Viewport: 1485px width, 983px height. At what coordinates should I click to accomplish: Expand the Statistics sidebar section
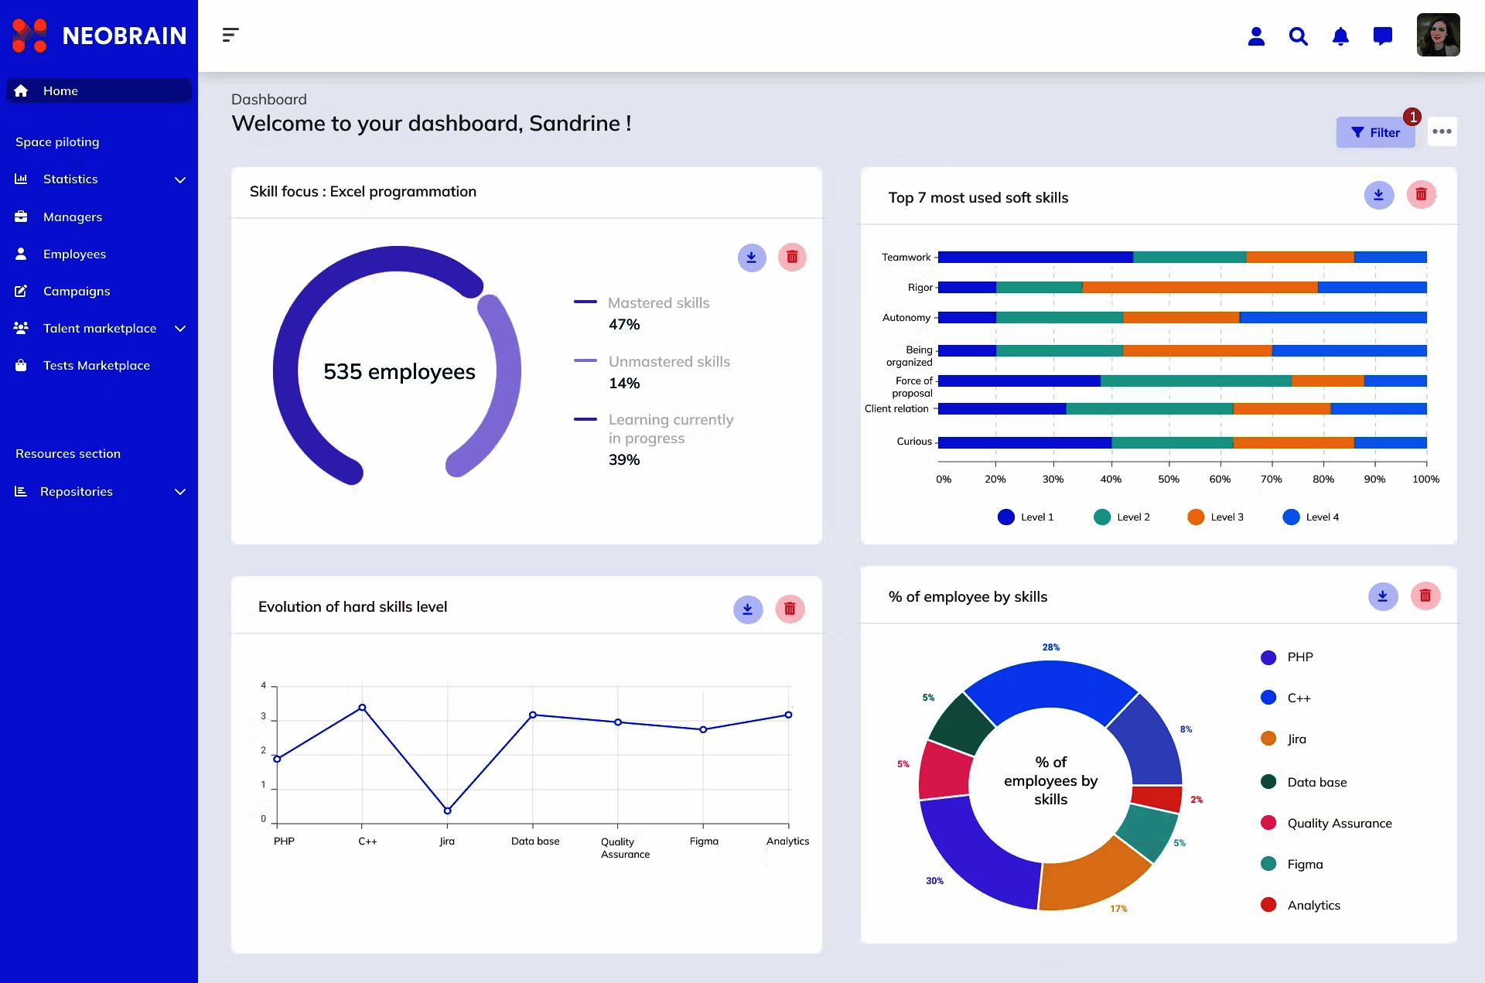(180, 179)
